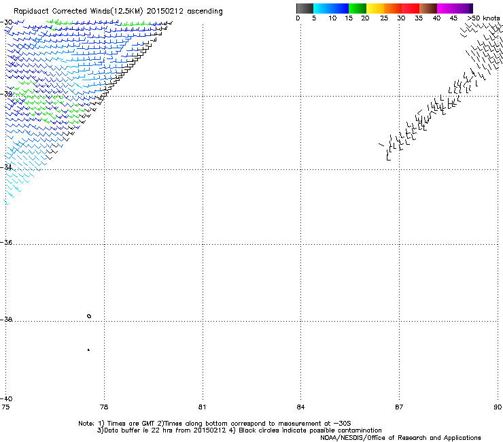Click the red 30-35 knots legend segment
The height and width of the screenshot is (442, 503).
(411, 8)
